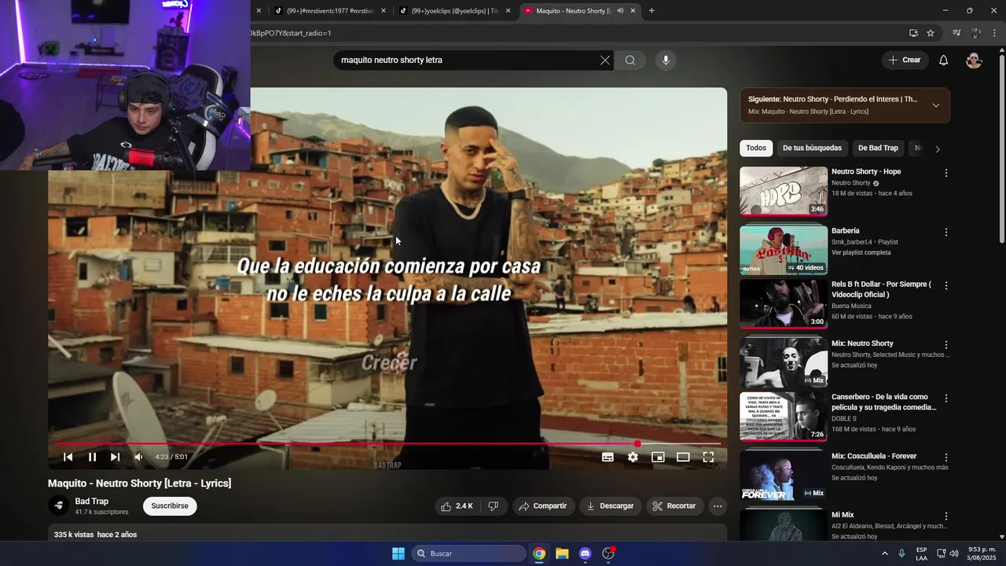Click the magnifier search button
Viewport: 1006px width, 566px height.
pos(630,61)
